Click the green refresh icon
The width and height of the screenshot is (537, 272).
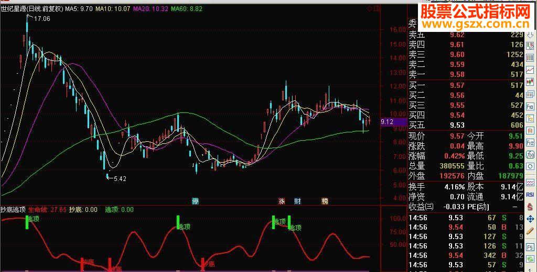pyautogui.click(x=530, y=259)
